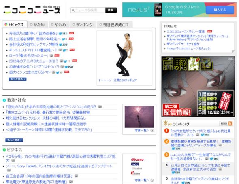The width and height of the screenshot is (239, 184).
Task: Click photo icon beside the トマト headline
Action: [x=53, y=72]
